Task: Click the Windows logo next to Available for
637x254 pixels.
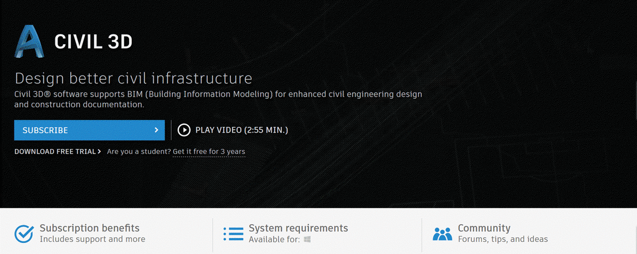Action: [x=307, y=240]
